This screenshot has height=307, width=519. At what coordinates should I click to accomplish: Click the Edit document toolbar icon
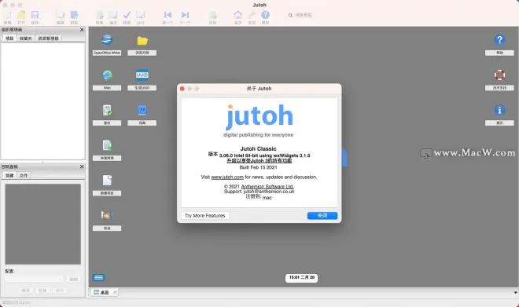point(61,15)
